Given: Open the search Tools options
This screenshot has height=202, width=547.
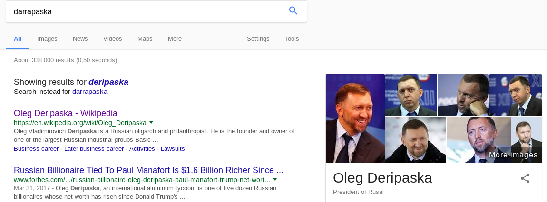Looking at the screenshot, I should click(292, 39).
